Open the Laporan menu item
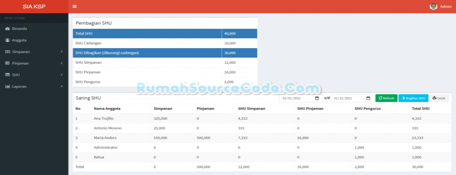 [x=34, y=87]
